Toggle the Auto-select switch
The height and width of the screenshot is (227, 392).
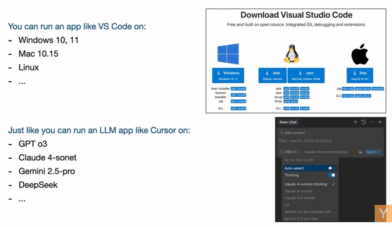[332, 168]
